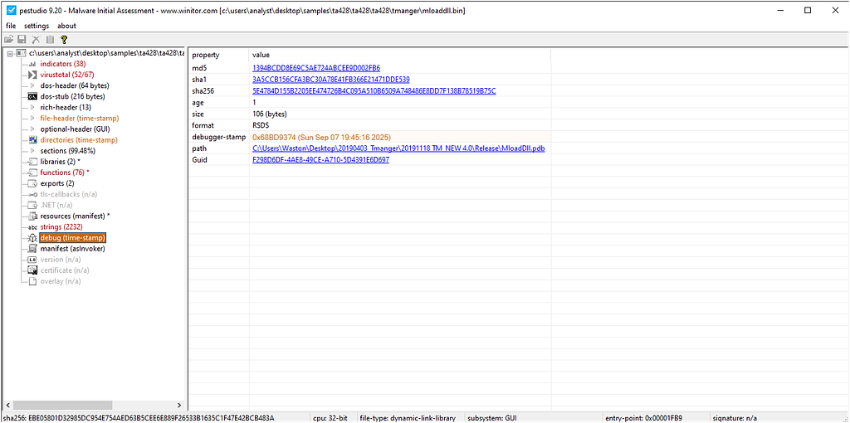Click the dos-stub console icon
Viewport: 850px width, 423px height.
point(32,96)
